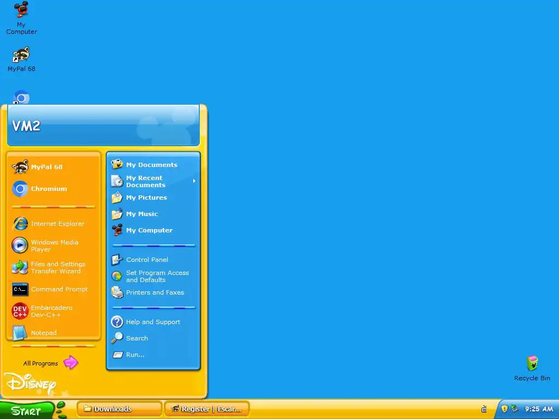Click the Help and Support question icon

click(117, 322)
